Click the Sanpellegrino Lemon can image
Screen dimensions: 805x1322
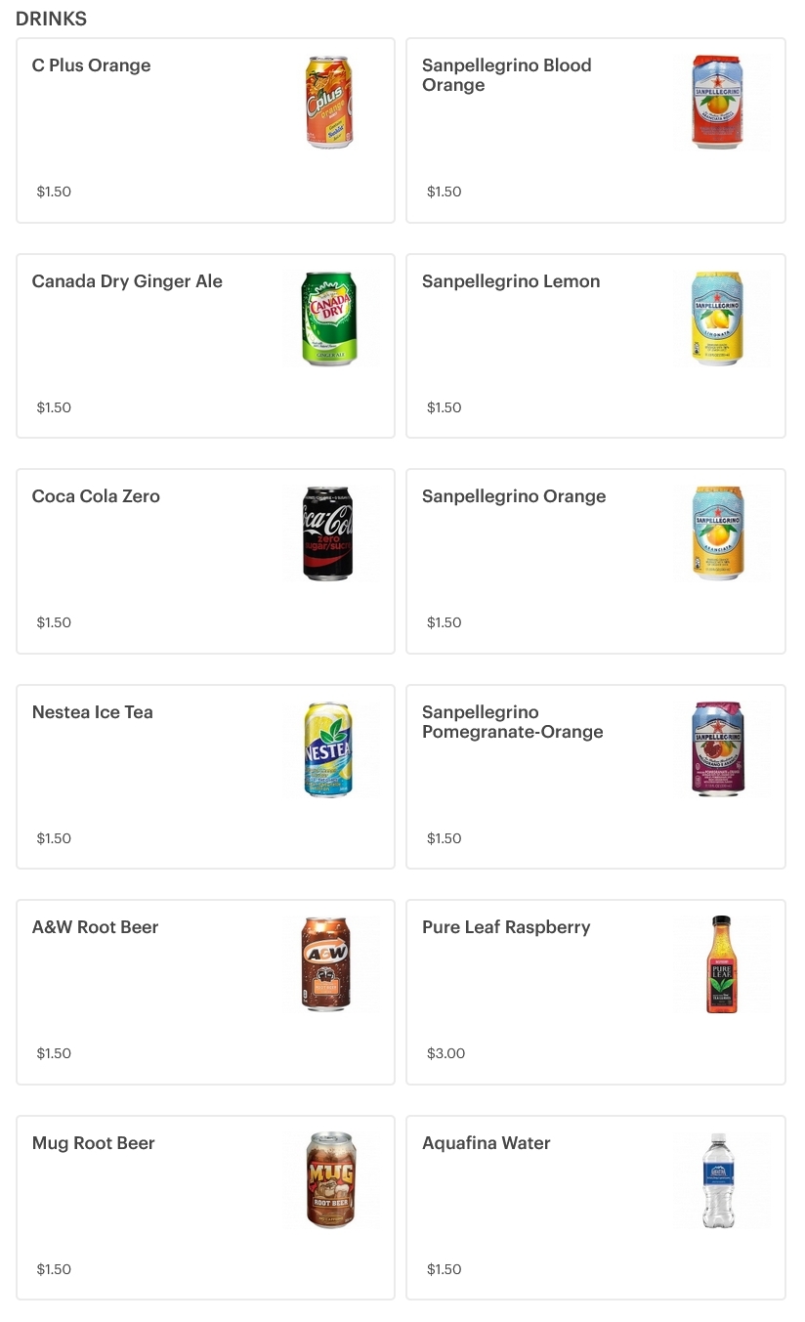click(x=718, y=319)
